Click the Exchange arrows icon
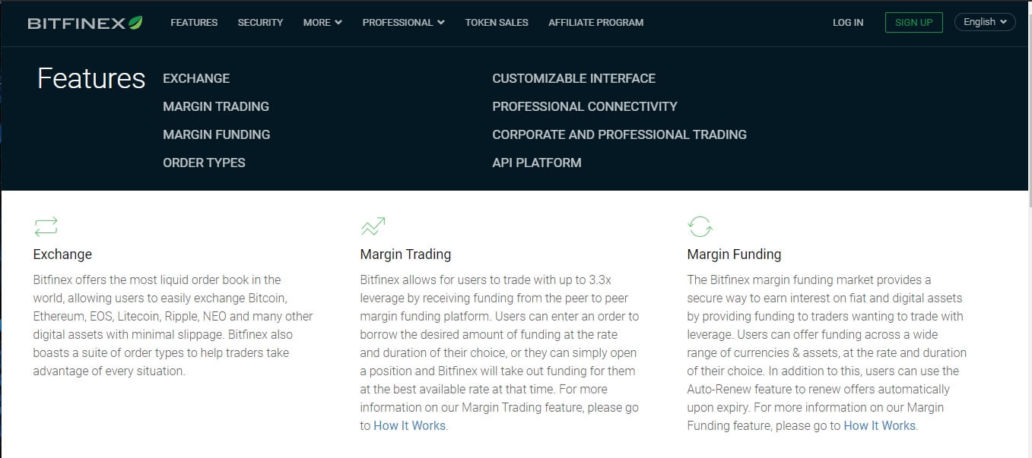Image resolution: width=1032 pixels, height=458 pixels. click(x=46, y=226)
